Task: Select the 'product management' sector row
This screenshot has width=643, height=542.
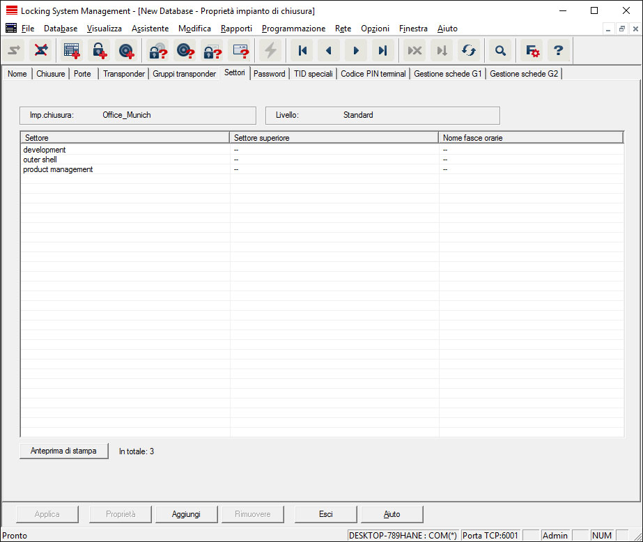Action: point(58,169)
